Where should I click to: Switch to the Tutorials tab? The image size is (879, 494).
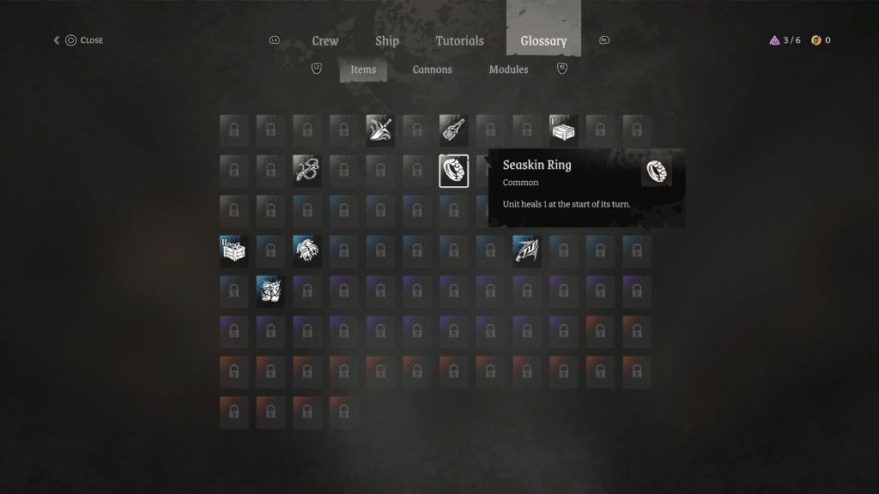[x=460, y=41]
